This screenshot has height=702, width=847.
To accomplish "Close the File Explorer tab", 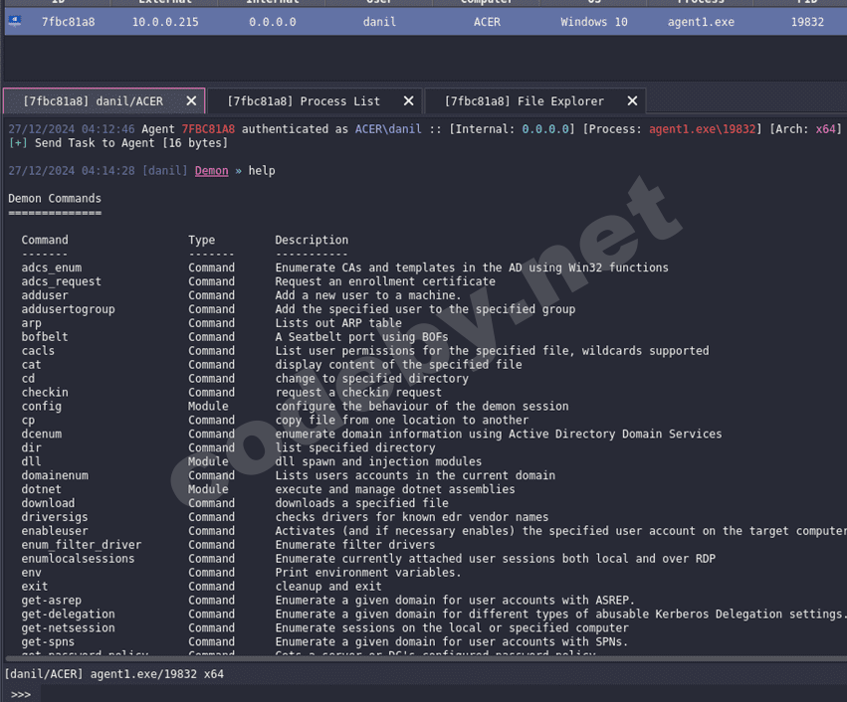I will point(632,100).
